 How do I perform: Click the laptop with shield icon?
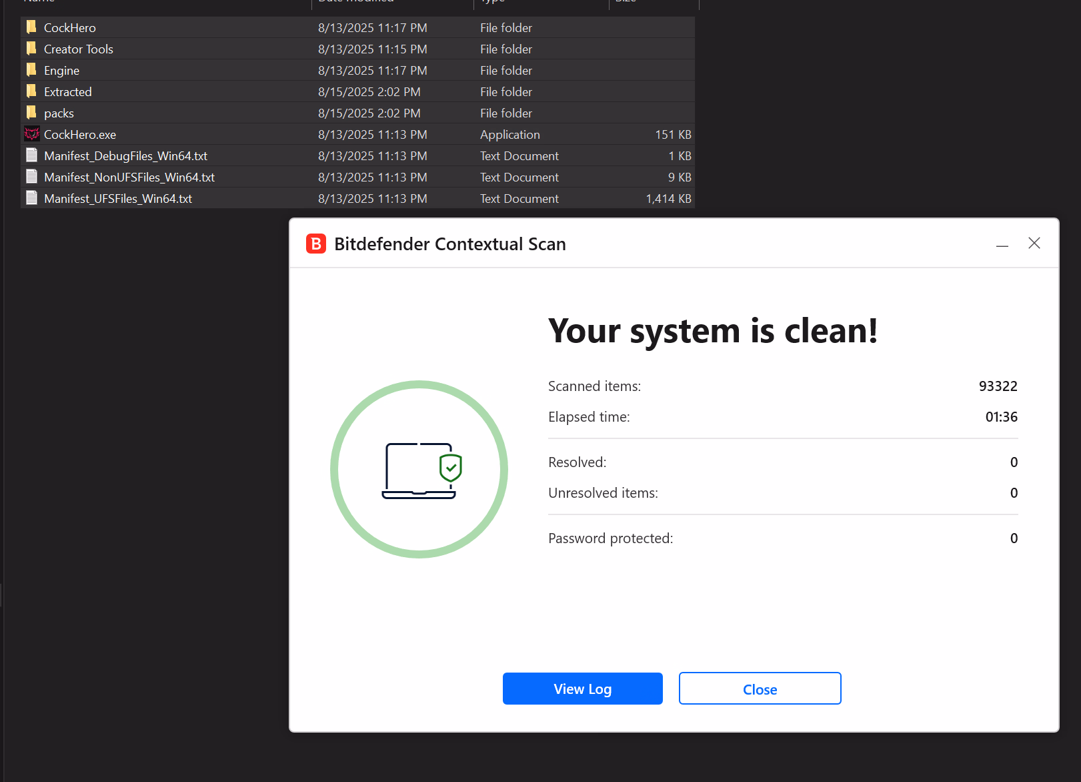[x=421, y=470]
